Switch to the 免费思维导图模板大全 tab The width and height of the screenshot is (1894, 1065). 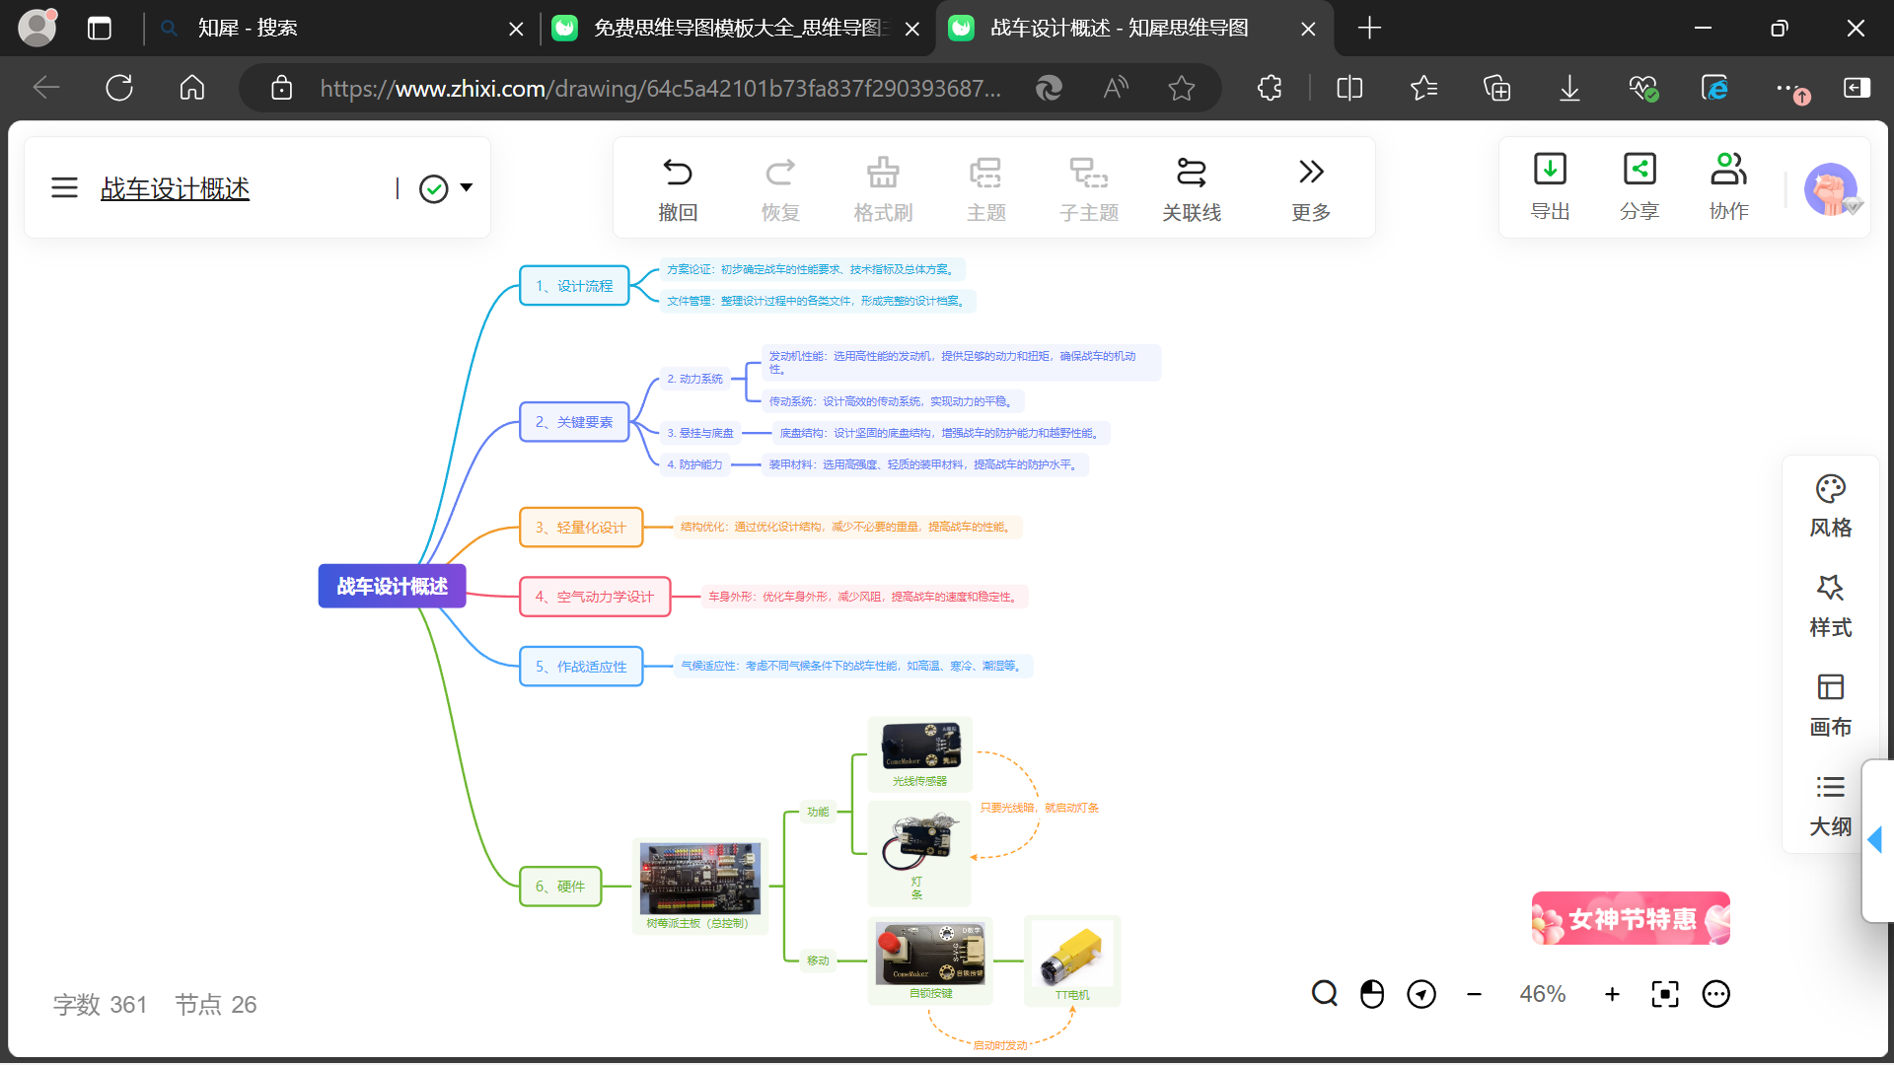click(738, 28)
